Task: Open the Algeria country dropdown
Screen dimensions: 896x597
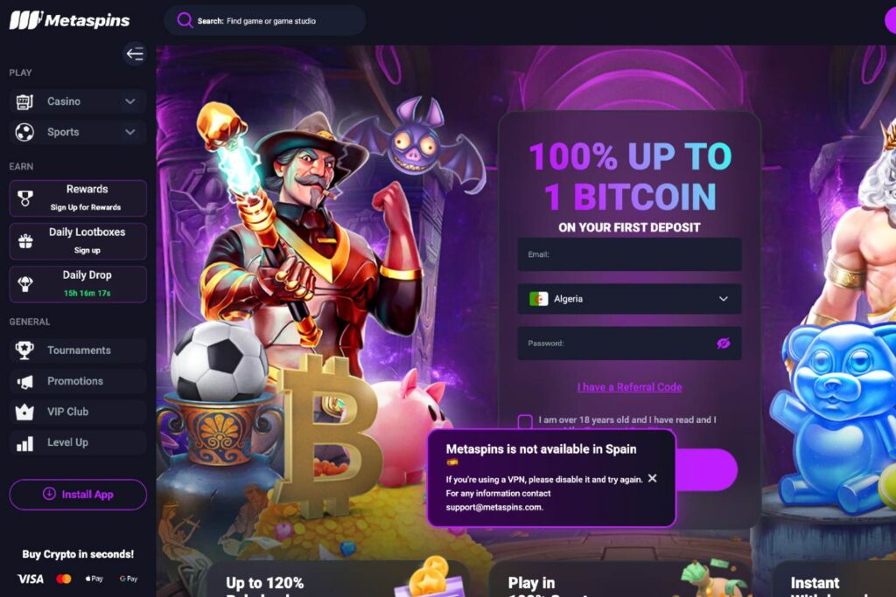Action: (629, 299)
